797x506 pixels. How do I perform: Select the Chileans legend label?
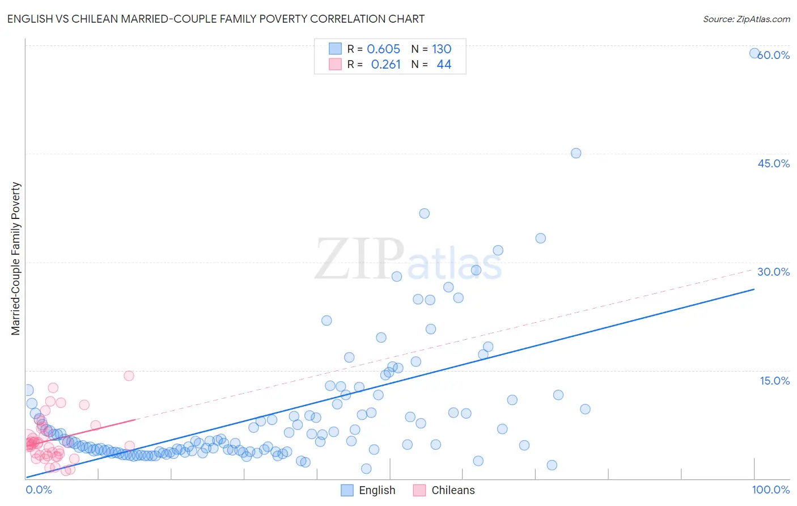click(x=453, y=490)
